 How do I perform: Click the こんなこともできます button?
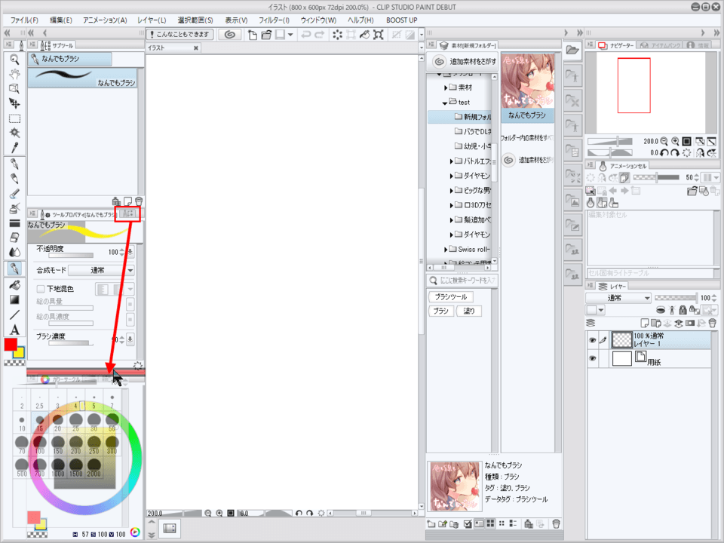pos(181,35)
